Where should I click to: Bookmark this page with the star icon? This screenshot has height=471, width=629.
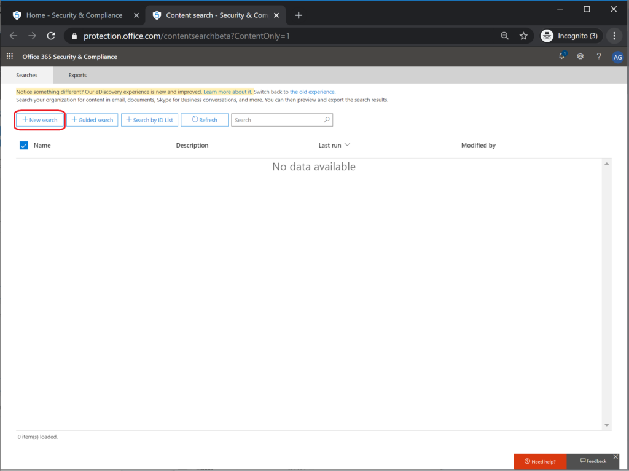pyautogui.click(x=523, y=36)
